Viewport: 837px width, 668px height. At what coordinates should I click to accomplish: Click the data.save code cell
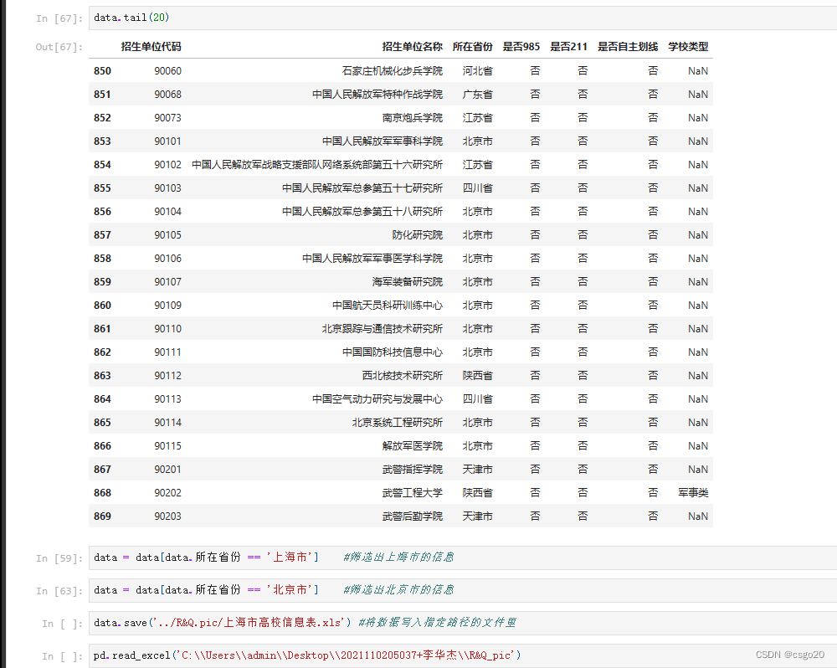(x=462, y=623)
